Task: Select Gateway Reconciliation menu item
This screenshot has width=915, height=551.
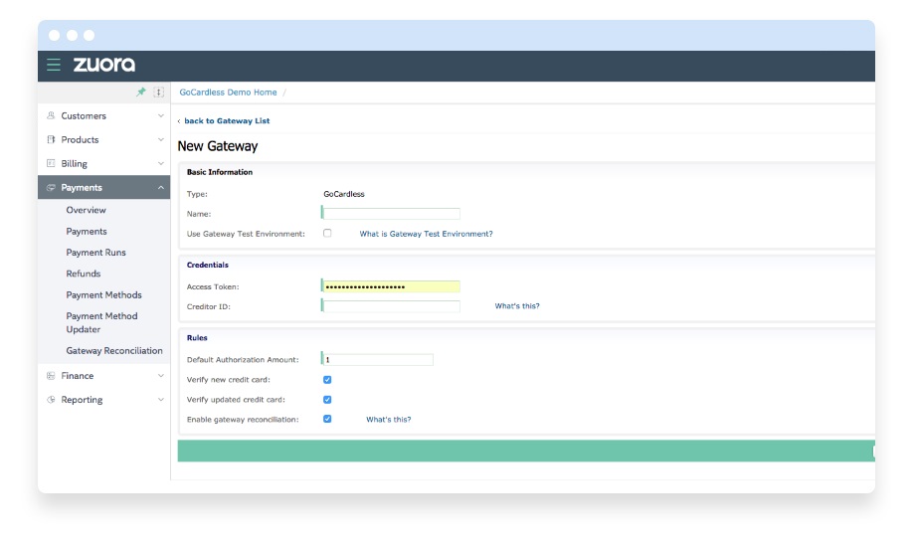Action: (114, 351)
